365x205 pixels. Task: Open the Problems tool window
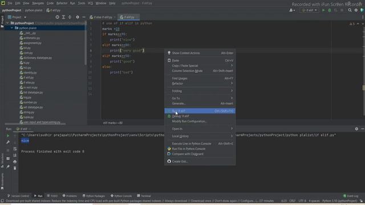pos(70,196)
